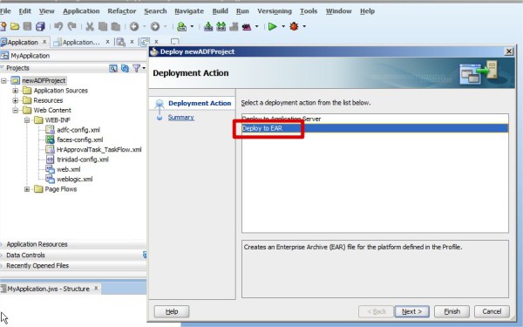The width and height of the screenshot is (523, 327).
Task: Switch to the second Application... tab
Action: click(81, 42)
